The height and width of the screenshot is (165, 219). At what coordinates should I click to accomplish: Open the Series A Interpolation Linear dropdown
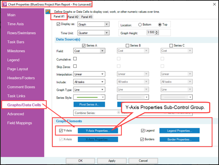pos(89,74)
